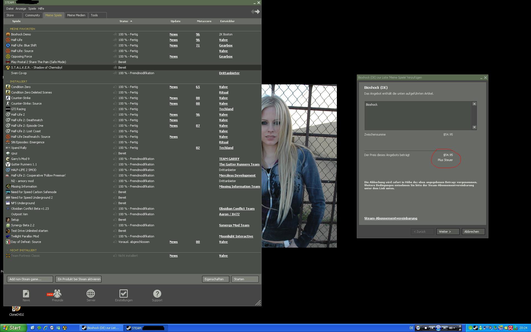Switch to the Community tab

33,15
